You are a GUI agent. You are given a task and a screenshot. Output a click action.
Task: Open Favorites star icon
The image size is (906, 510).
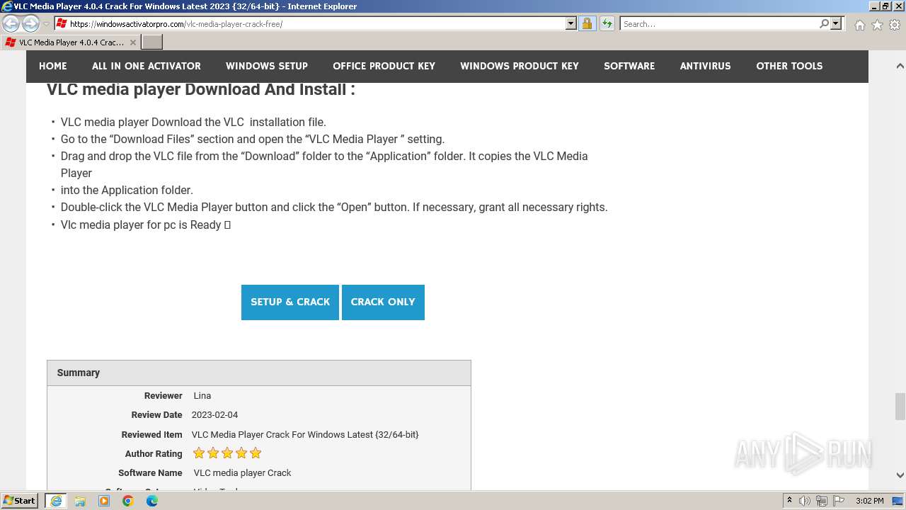[877, 25]
